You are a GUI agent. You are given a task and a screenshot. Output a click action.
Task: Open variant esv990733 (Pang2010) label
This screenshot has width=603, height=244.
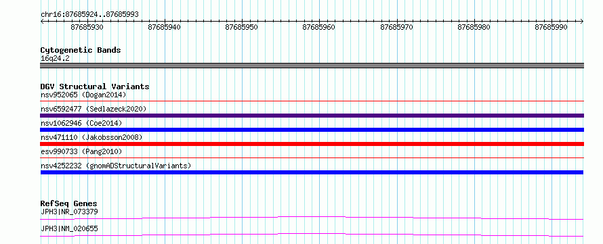tap(81, 151)
